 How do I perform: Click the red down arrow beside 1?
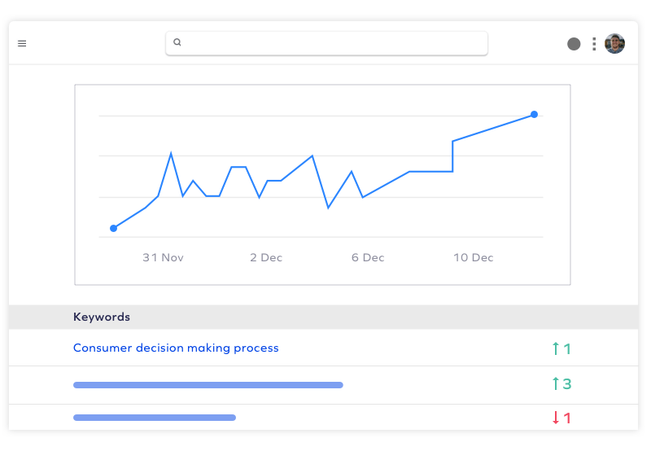pyautogui.click(x=556, y=418)
